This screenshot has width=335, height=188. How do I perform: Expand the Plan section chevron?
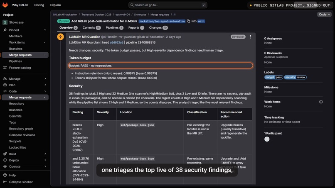(45, 85)
